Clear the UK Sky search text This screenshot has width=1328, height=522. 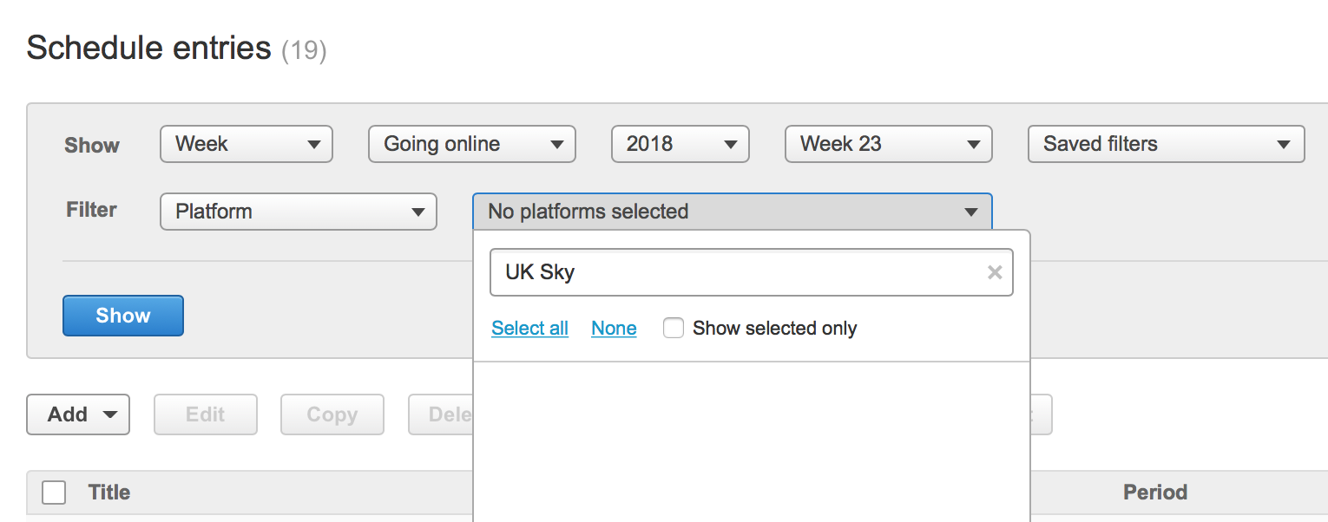click(995, 272)
